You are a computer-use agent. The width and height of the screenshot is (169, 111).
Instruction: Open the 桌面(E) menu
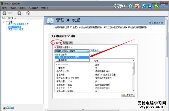tap(23, 8)
